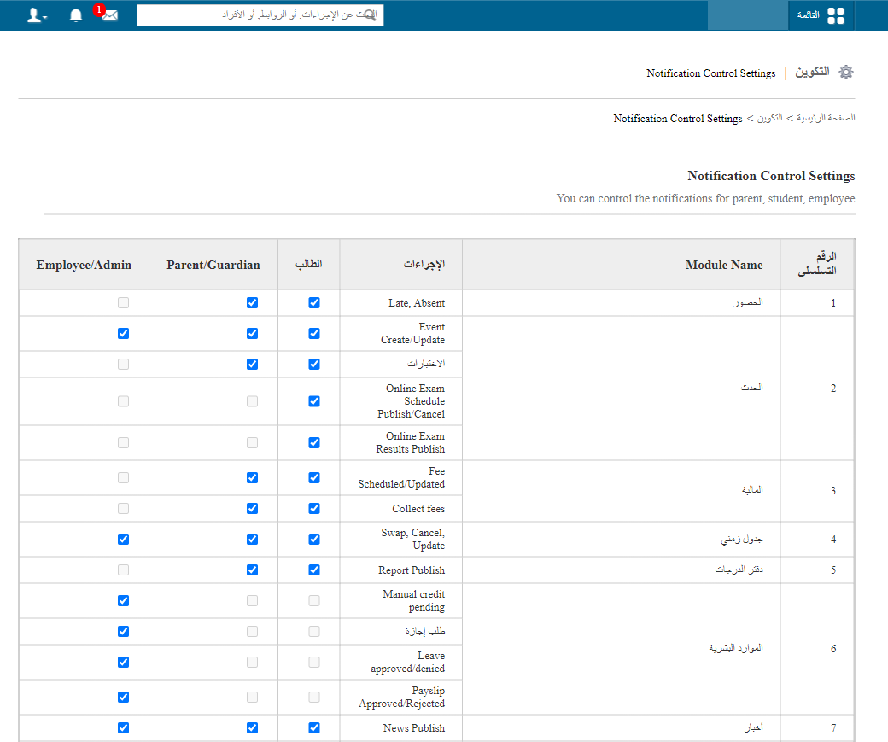This screenshot has width=888, height=742.
Task: Uncheck Employee/Admin for Leave approved/denied
Action: point(123,662)
